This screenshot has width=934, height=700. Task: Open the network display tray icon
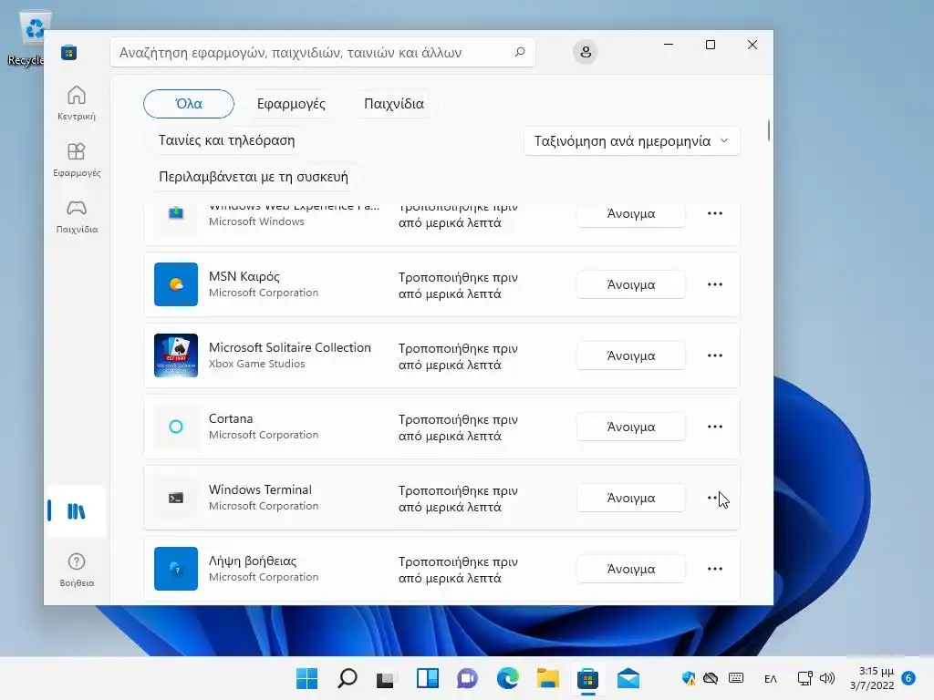(804, 678)
